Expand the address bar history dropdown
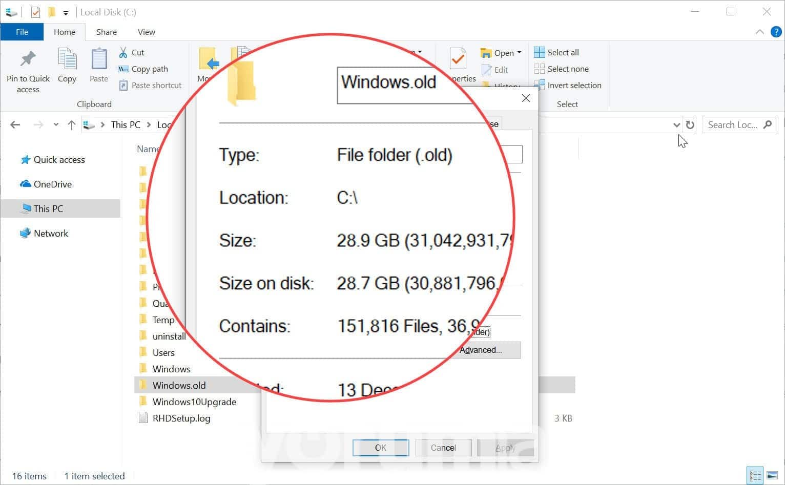 [x=676, y=124]
